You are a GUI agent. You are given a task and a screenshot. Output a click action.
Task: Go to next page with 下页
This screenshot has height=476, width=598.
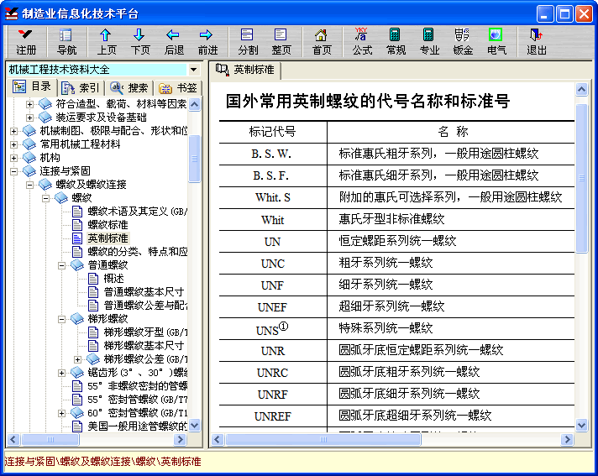[140, 41]
